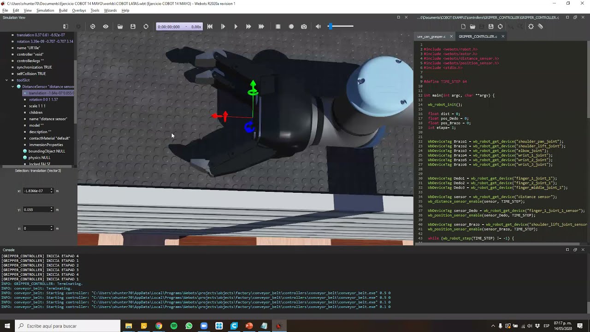Open a world file with the folder icon
Viewport: 590px width, 332px height.
(120, 27)
